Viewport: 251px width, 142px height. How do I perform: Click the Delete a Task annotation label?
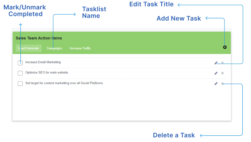(174, 135)
